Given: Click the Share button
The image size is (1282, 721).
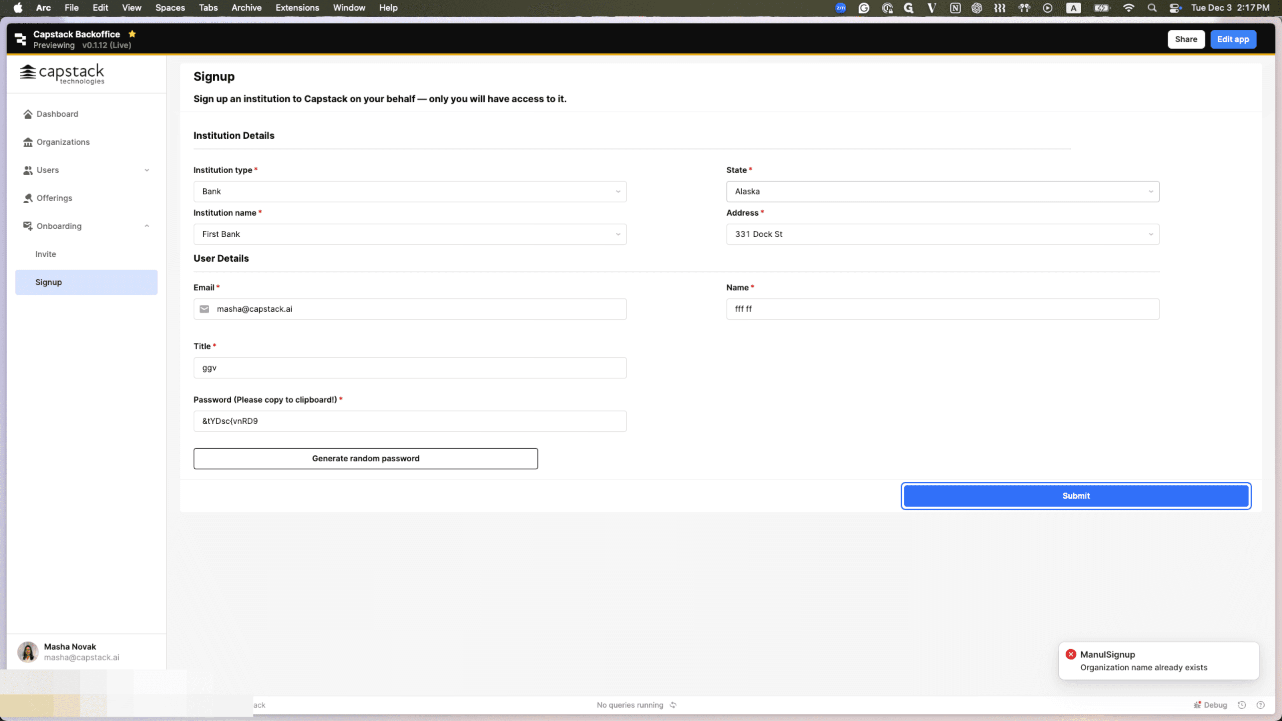Looking at the screenshot, I should coord(1186,39).
